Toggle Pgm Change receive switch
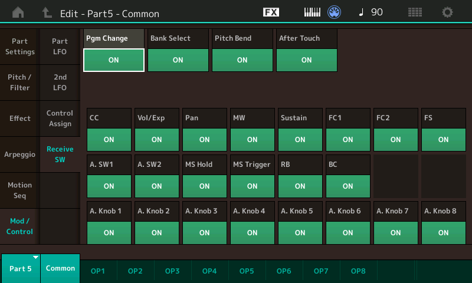472x283 pixels. click(114, 60)
